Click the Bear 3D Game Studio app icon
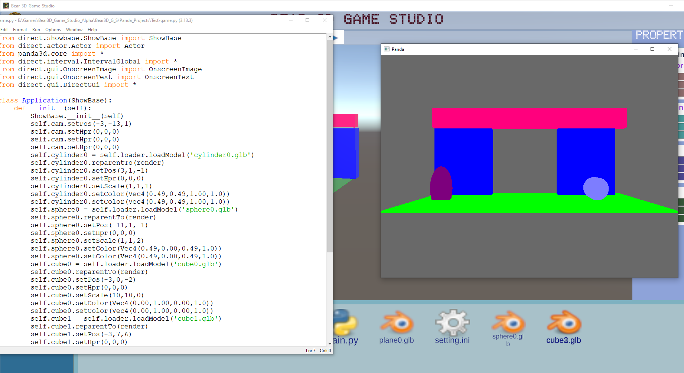The image size is (684, 373). 6,6
